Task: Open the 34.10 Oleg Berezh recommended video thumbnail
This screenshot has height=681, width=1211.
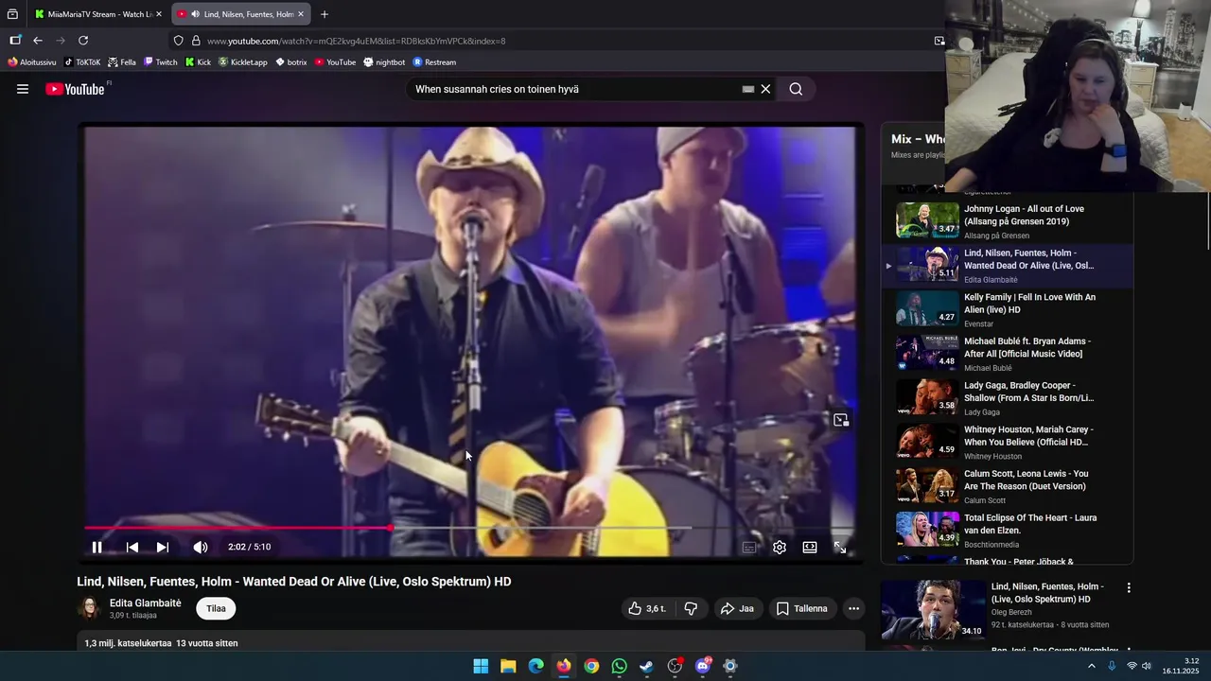Action: (933, 610)
